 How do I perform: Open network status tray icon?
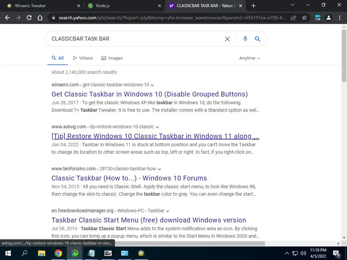click(x=295, y=253)
